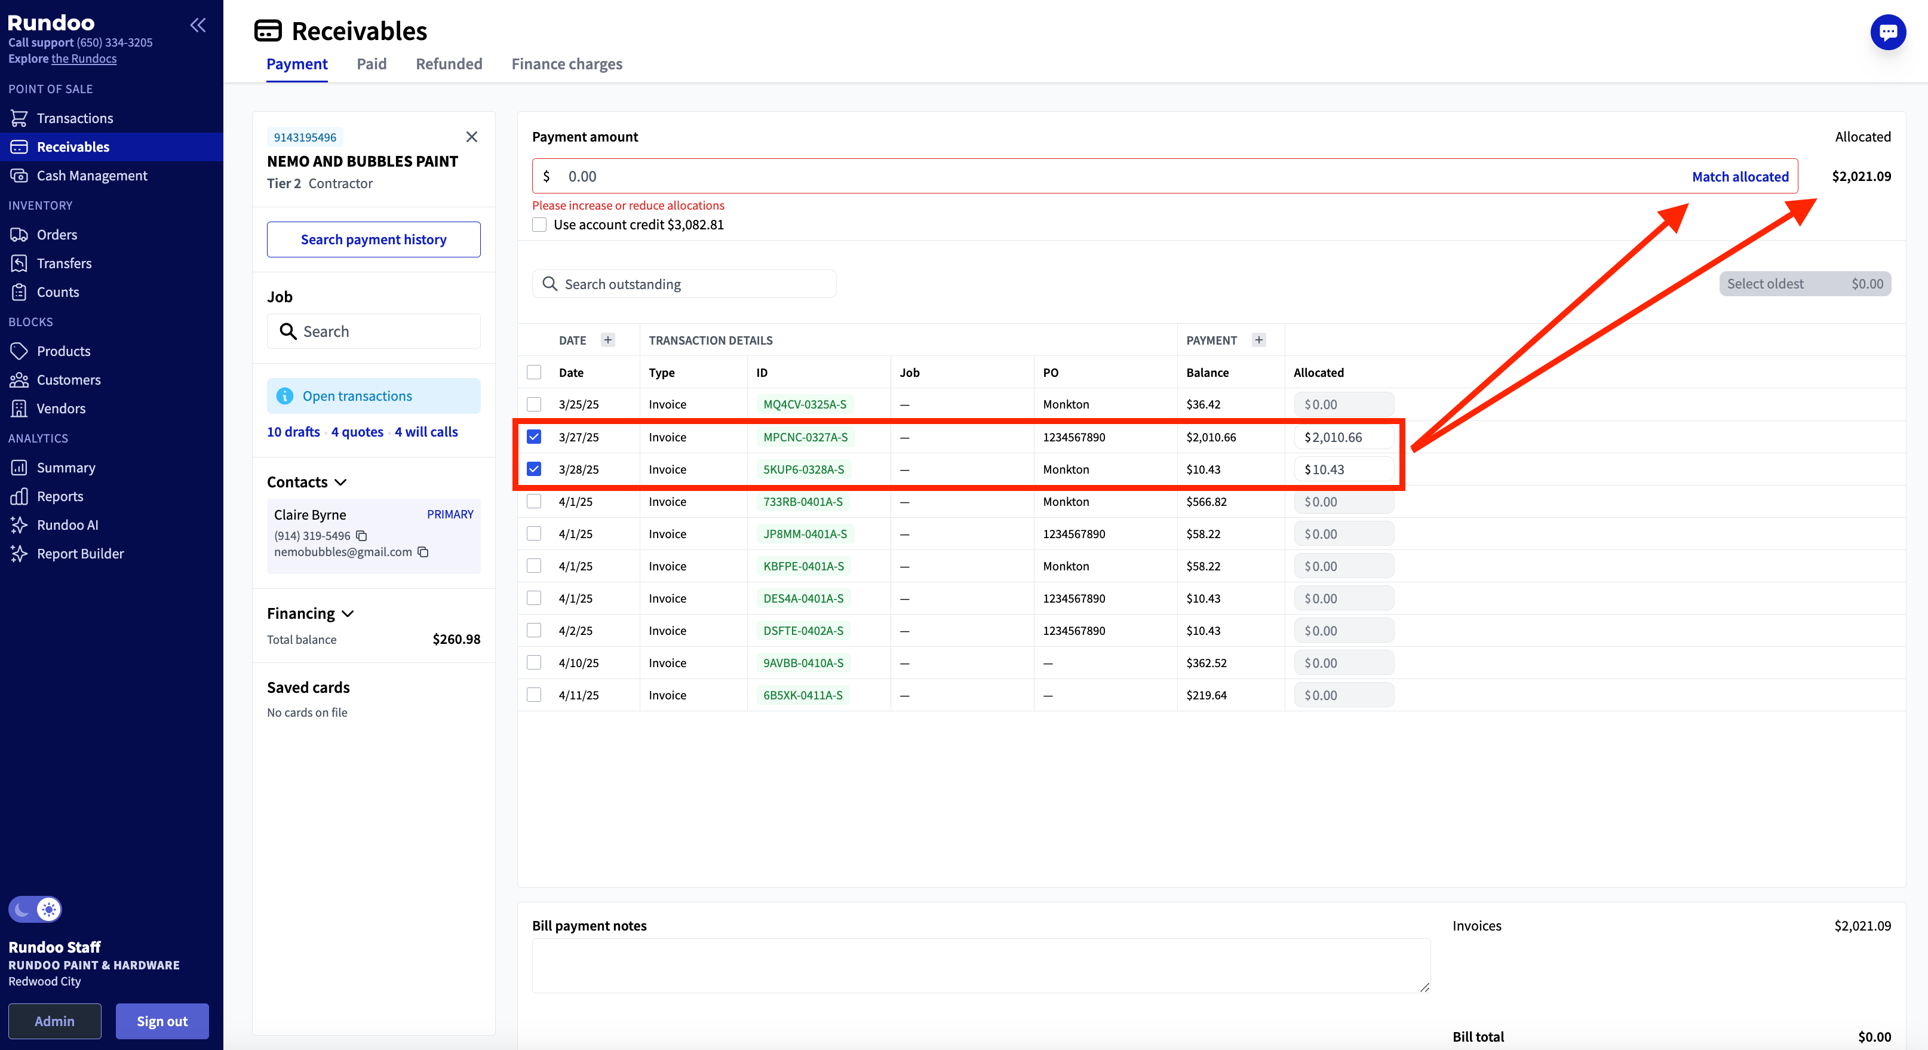The image size is (1928, 1050).
Task: Click the Reports bar chart icon
Action: point(19,496)
